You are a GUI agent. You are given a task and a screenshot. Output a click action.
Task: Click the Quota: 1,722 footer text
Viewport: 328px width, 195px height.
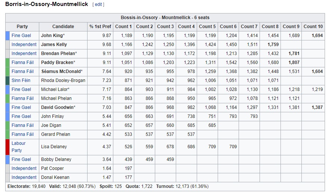[139, 186]
